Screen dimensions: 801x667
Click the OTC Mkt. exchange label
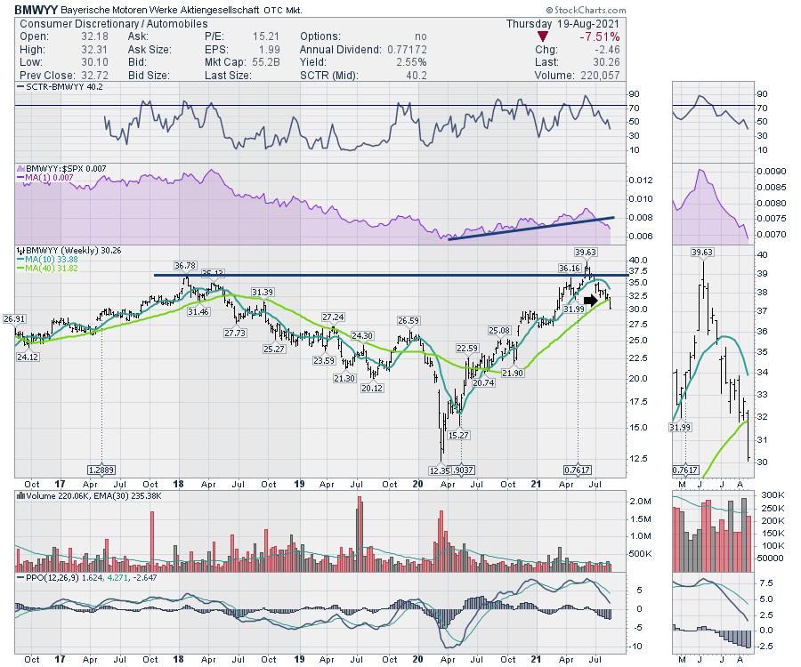[x=283, y=10]
